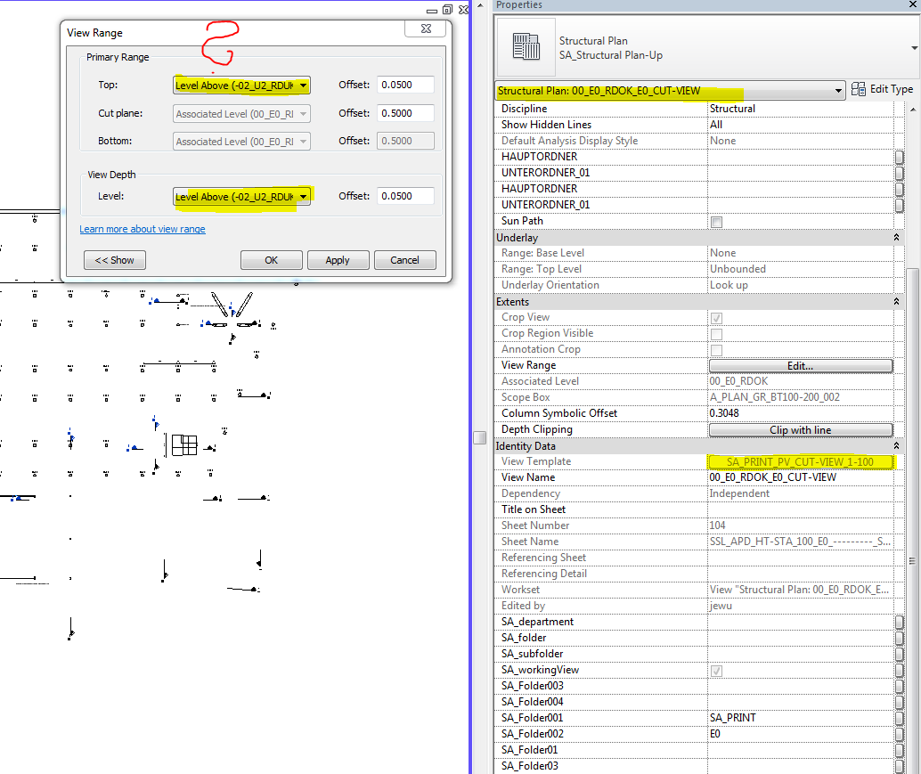Toggle the SA_workingView checkbox
Viewport: 921px width, 774px height.
(x=716, y=671)
